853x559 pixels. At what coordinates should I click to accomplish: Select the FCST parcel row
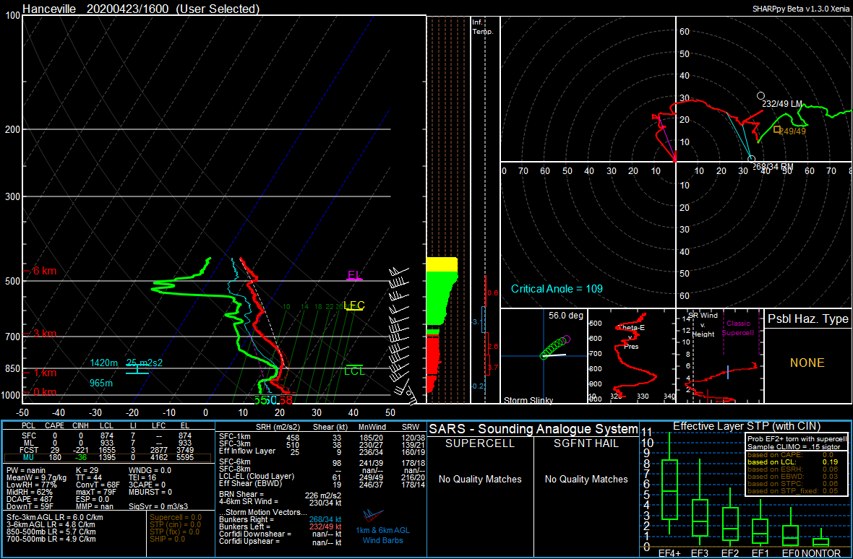pyautogui.click(x=108, y=451)
